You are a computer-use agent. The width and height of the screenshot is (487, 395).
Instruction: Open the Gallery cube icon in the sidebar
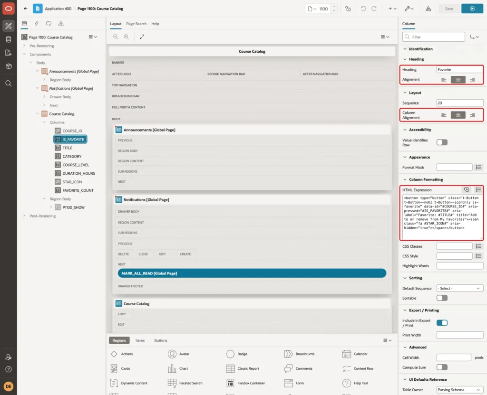[x=9, y=66]
